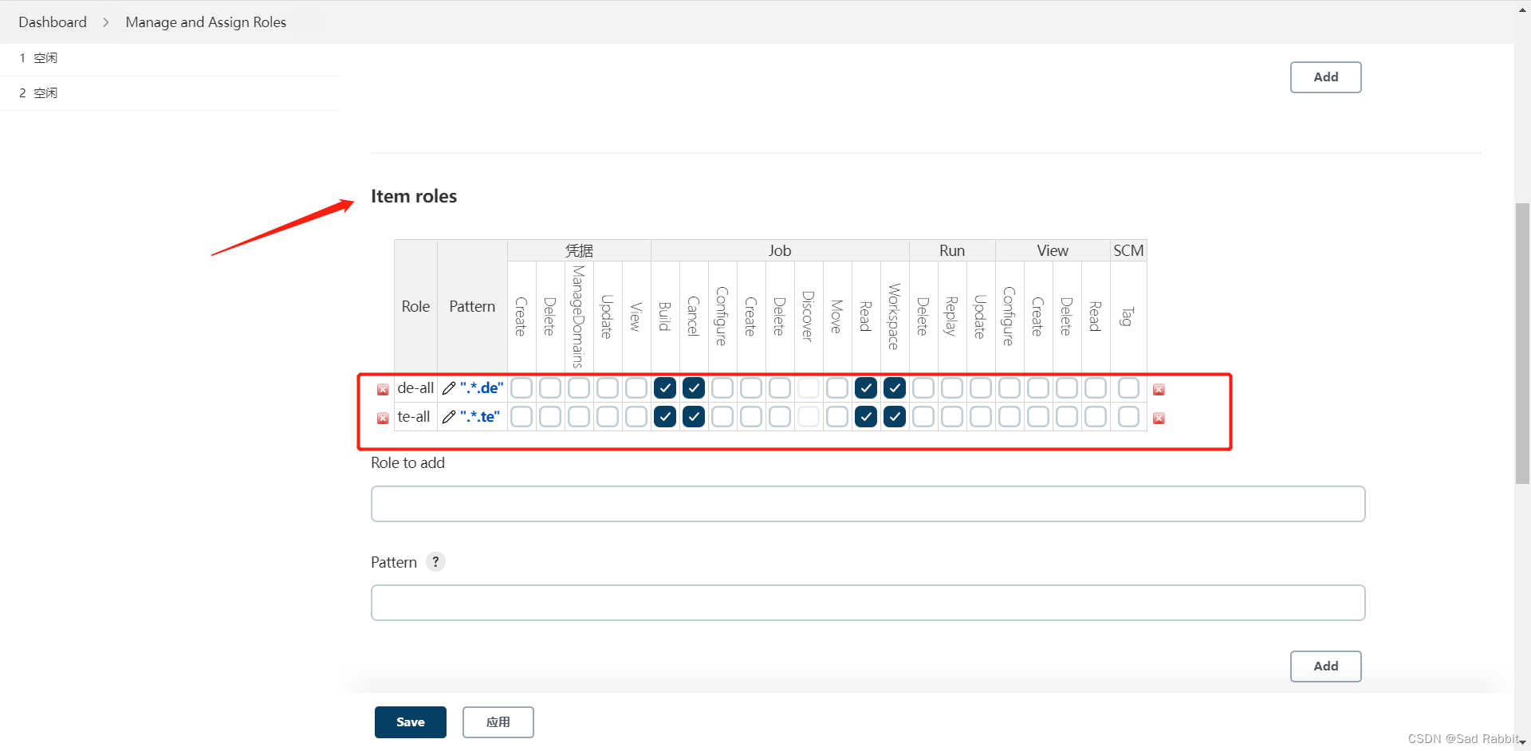Click the Job column group header
Screen dimensions: 1531x751
[x=780, y=250]
